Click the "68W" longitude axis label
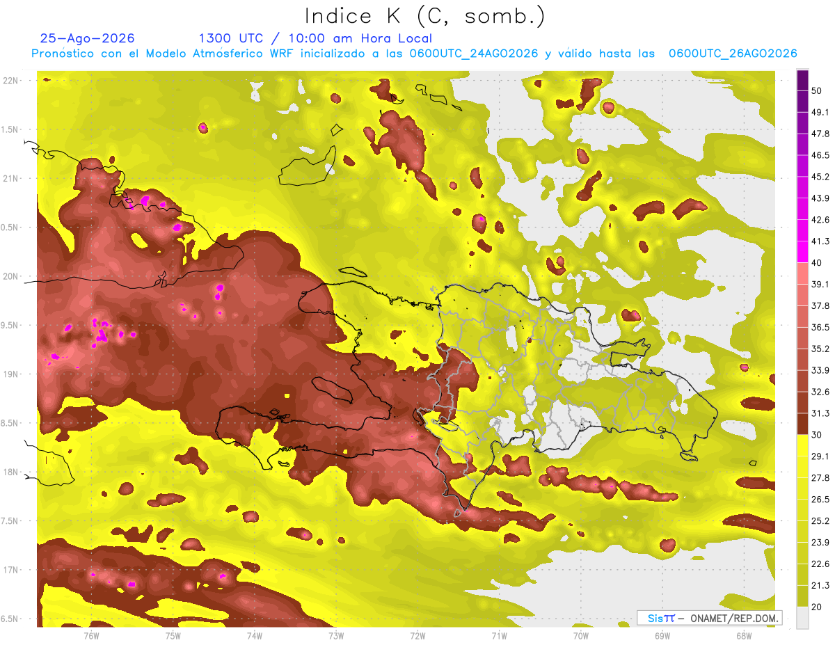The width and height of the screenshot is (835, 645). pyautogui.click(x=744, y=636)
